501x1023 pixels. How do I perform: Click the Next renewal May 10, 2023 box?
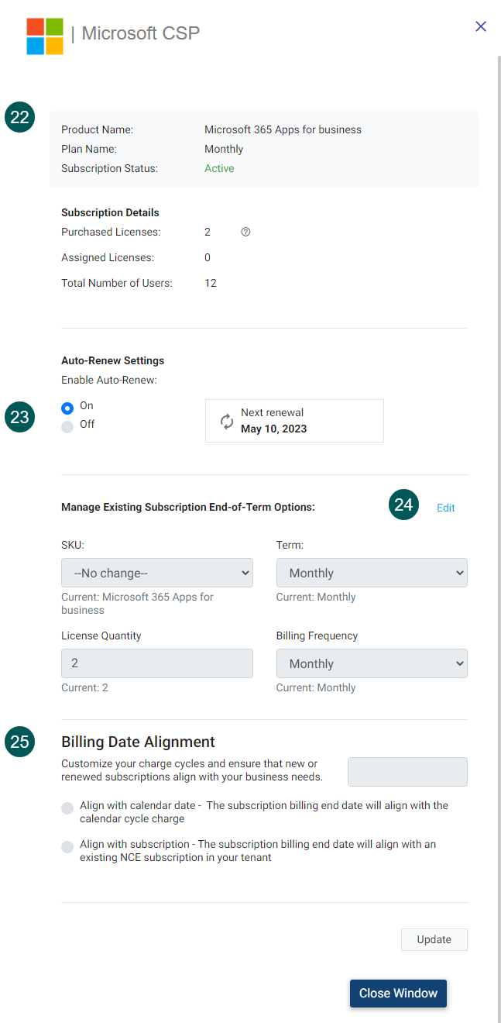(x=294, y=421)
